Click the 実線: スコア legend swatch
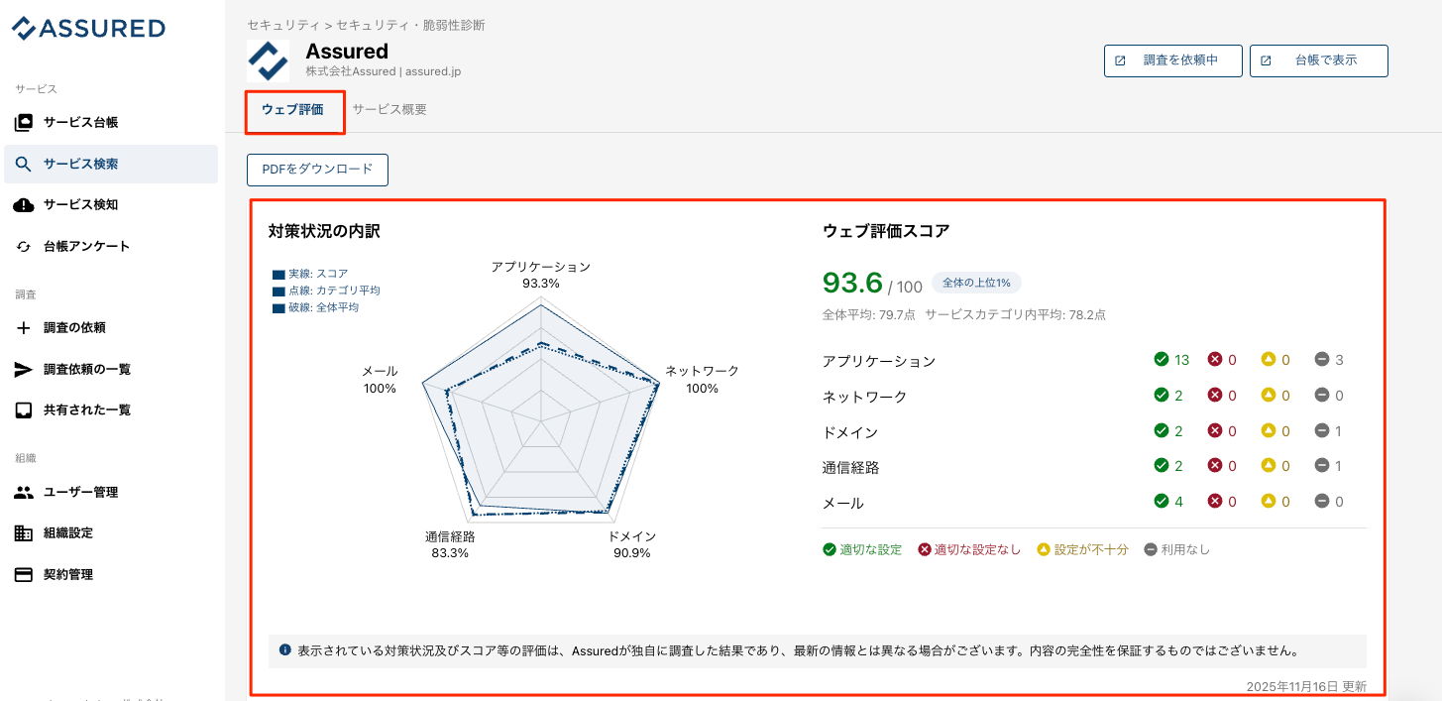This screenshot has width=1442, height=701. (x=278, y=274)
